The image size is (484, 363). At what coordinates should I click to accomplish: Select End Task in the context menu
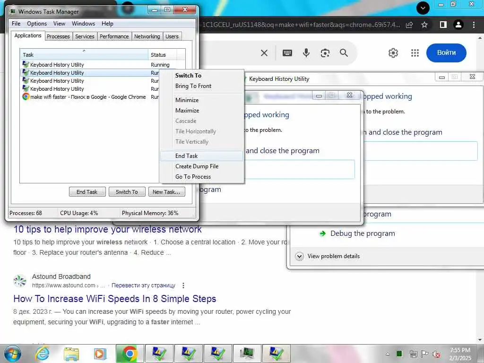tap(201, 156)
